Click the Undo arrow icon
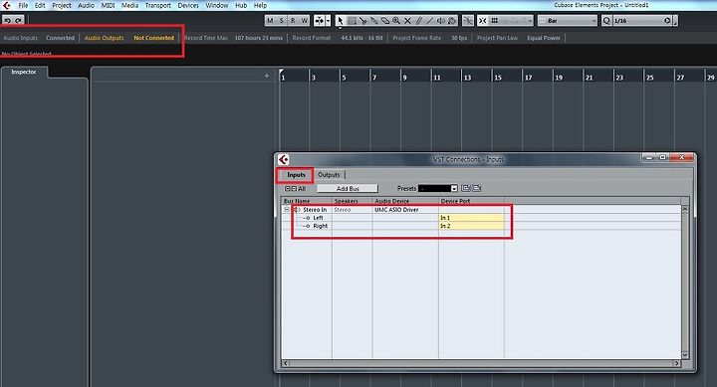This screenshot has width=717, height=387. [7, 21]
